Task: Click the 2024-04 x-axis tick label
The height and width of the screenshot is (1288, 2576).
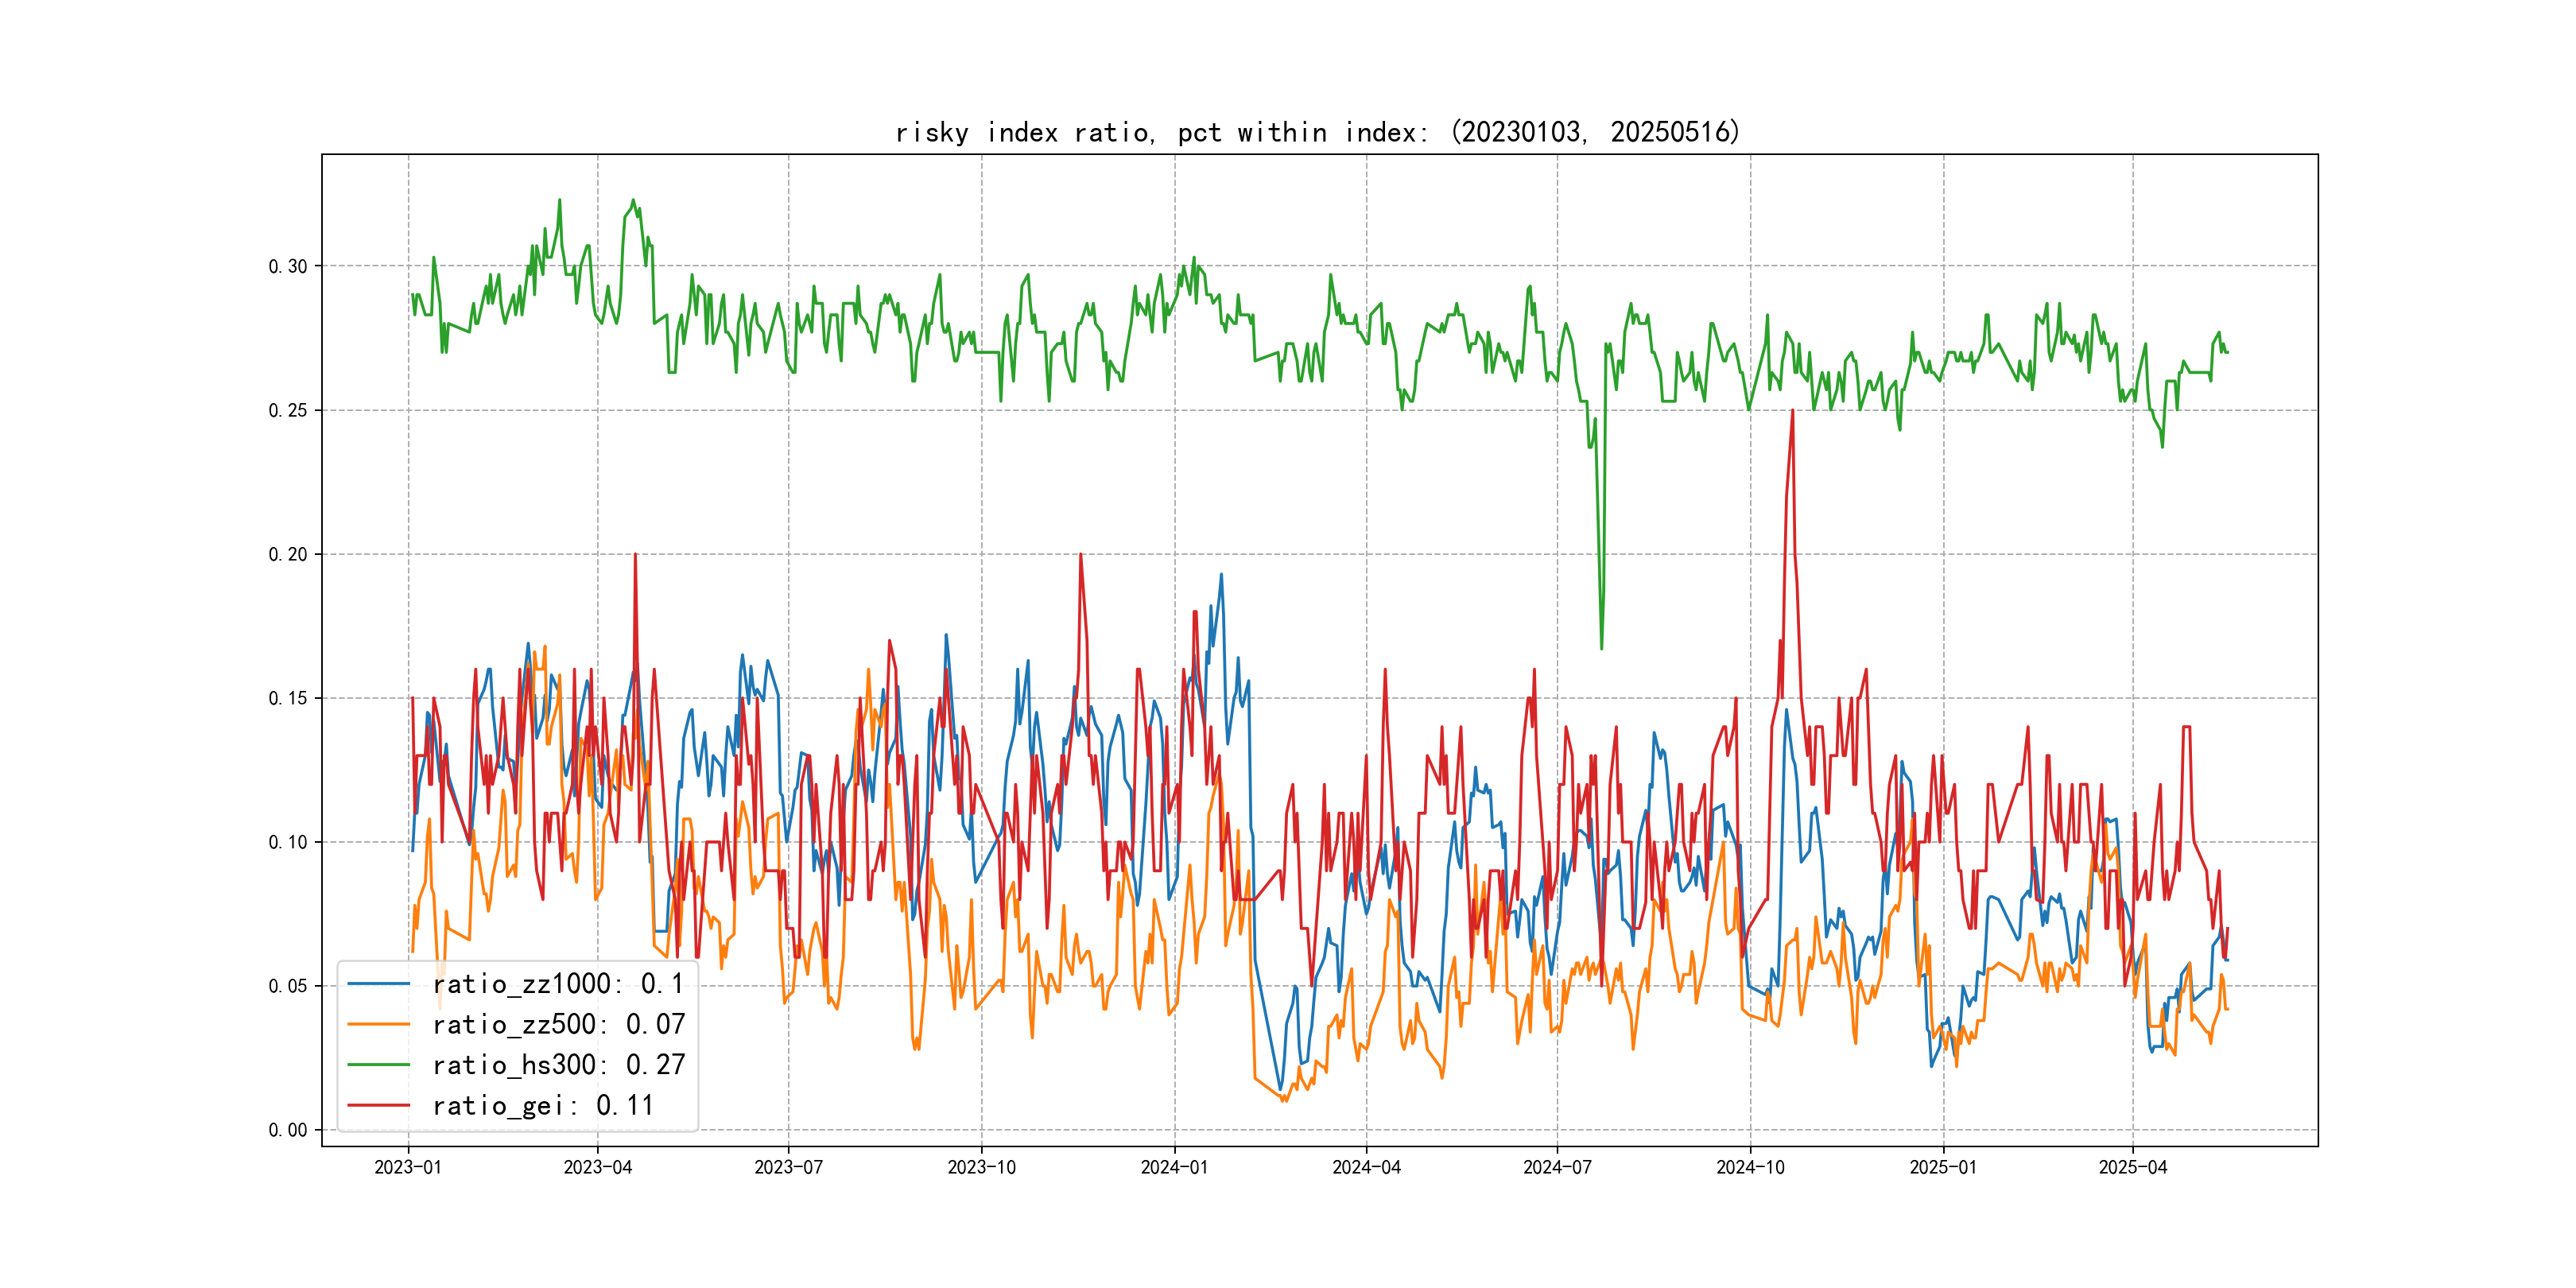Action: click(x=1366, y=1167)
